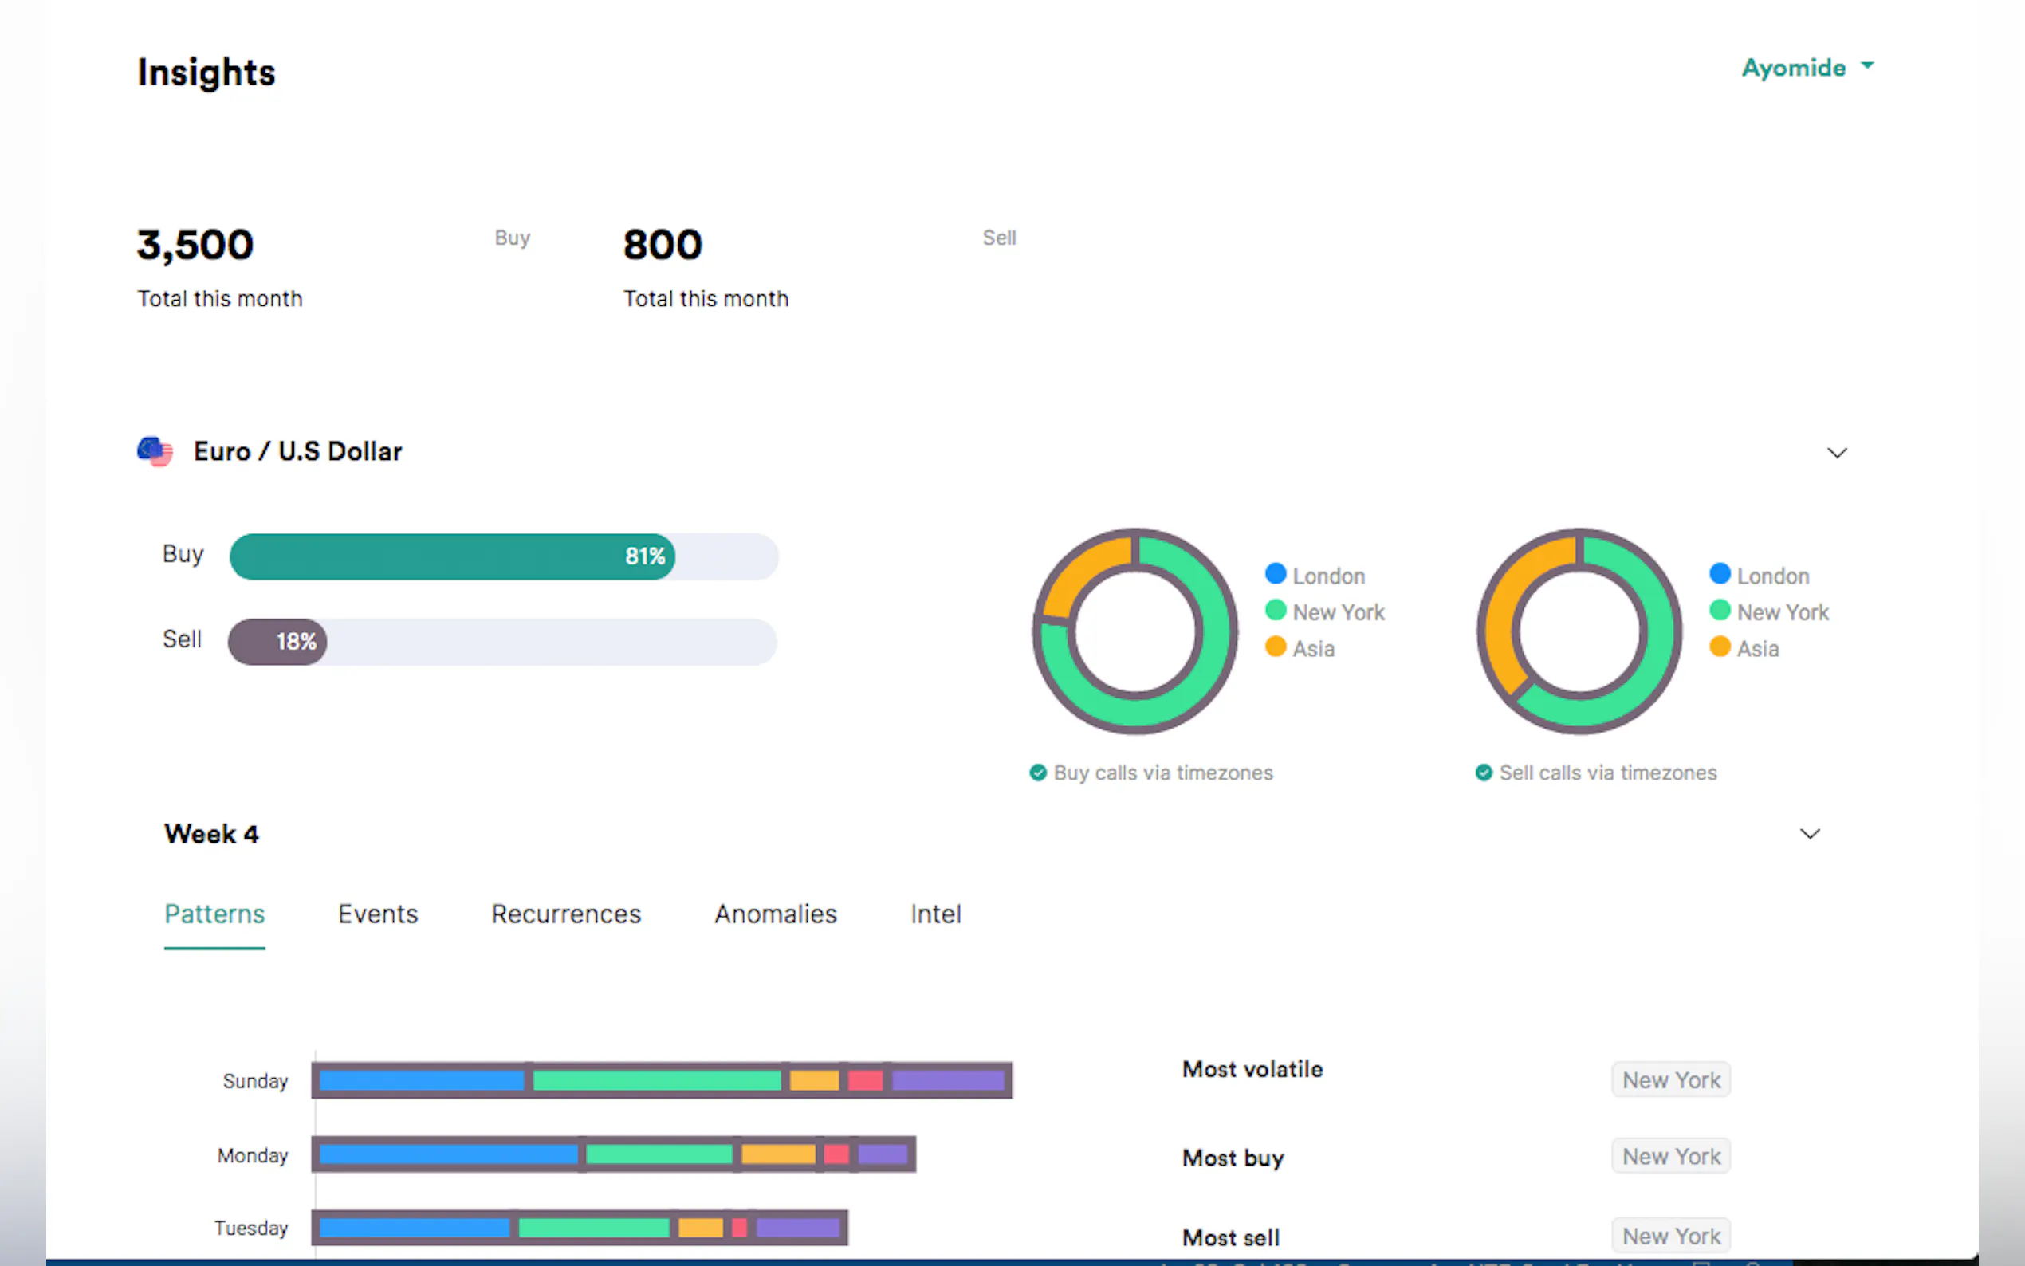Click the Most volatile New York tag
The height and width of the screenshot is (1266, 2025).
[1671, 1080]
